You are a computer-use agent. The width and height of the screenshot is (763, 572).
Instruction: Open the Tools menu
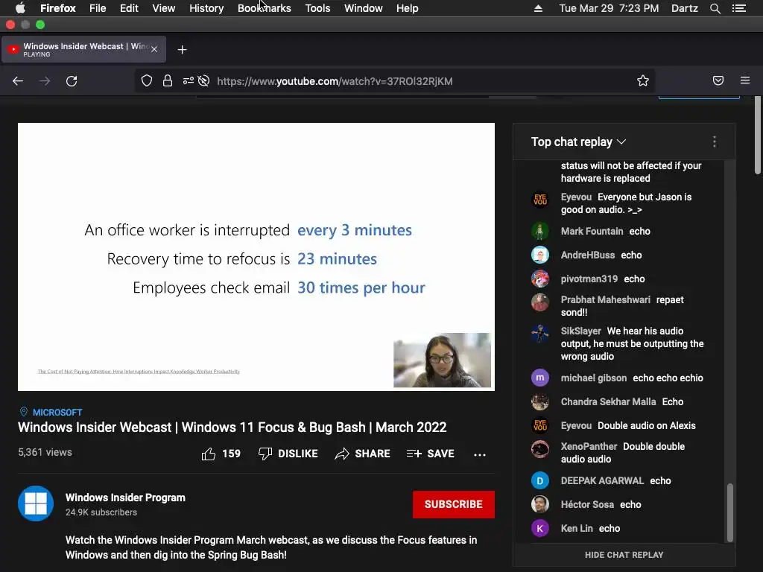[317, 8]
